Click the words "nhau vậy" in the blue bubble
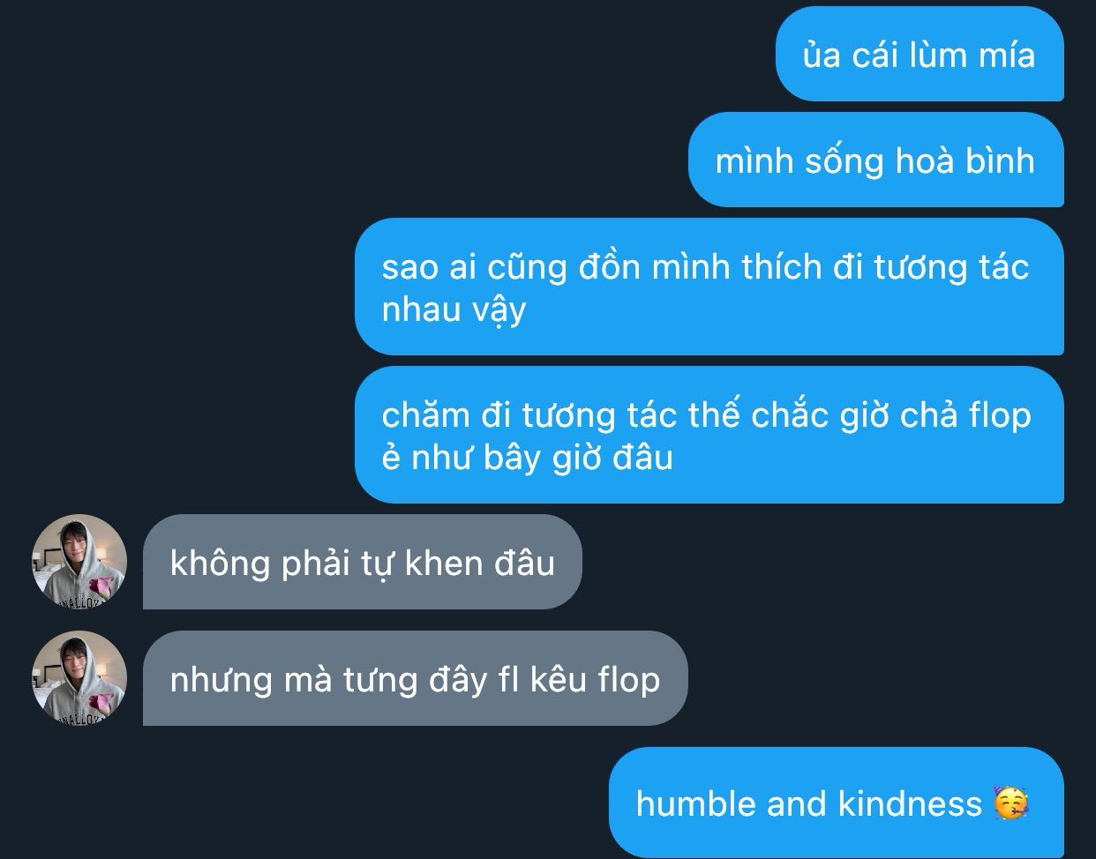Image resolution: width=1096 pixels, height=859 pixels. coord(454,310)
